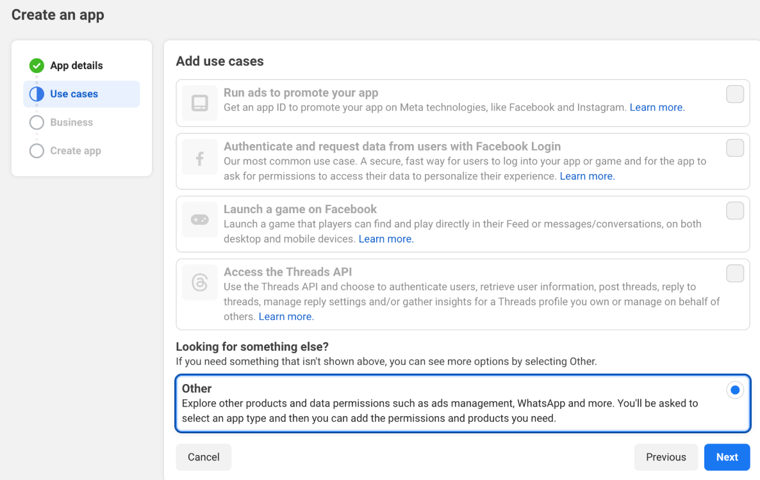Open the App details step

(76, 65)
